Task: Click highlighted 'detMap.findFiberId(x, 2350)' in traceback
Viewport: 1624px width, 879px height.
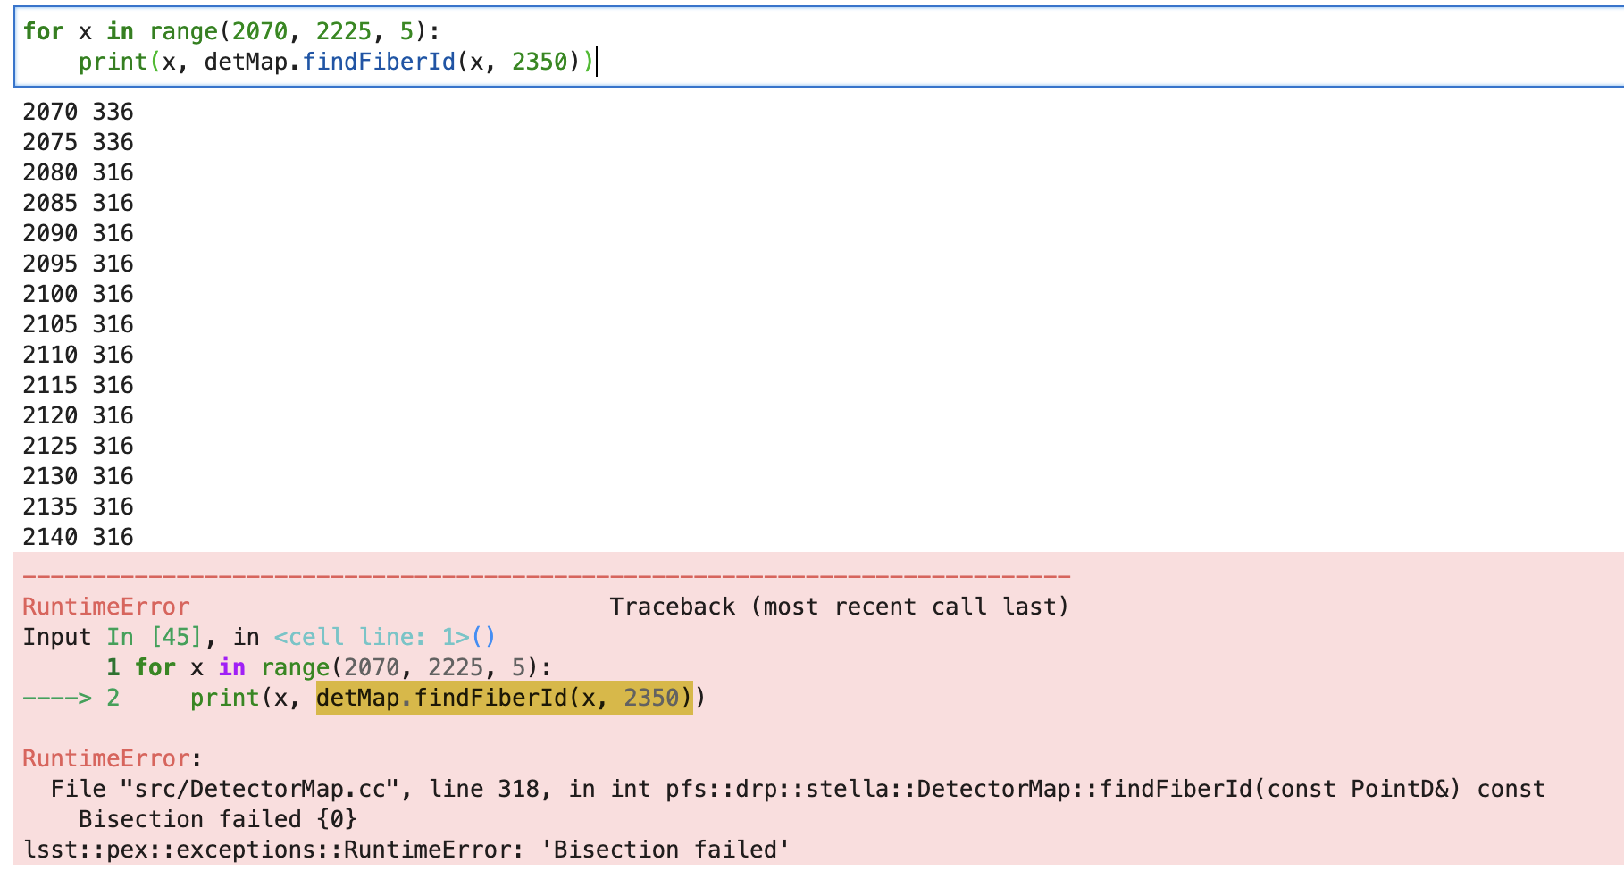Action: click(504, 699)
